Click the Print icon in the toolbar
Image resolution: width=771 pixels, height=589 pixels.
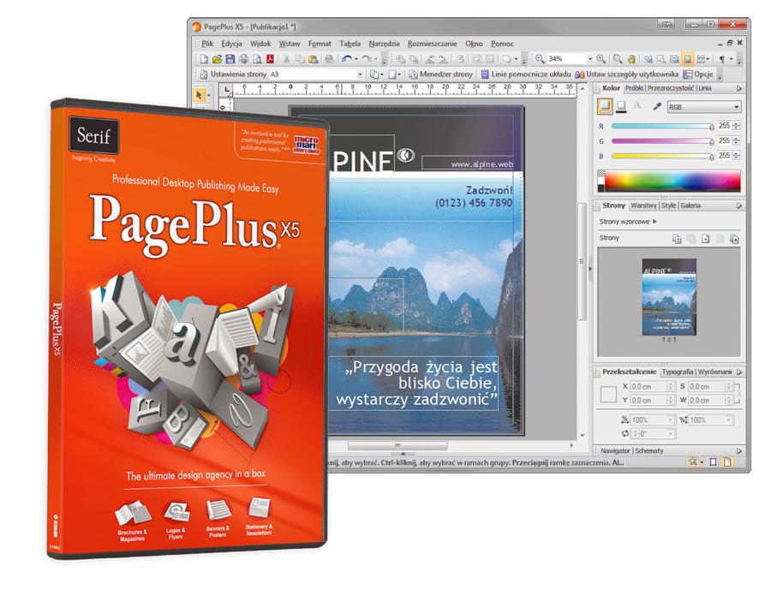tap(244, 59)
